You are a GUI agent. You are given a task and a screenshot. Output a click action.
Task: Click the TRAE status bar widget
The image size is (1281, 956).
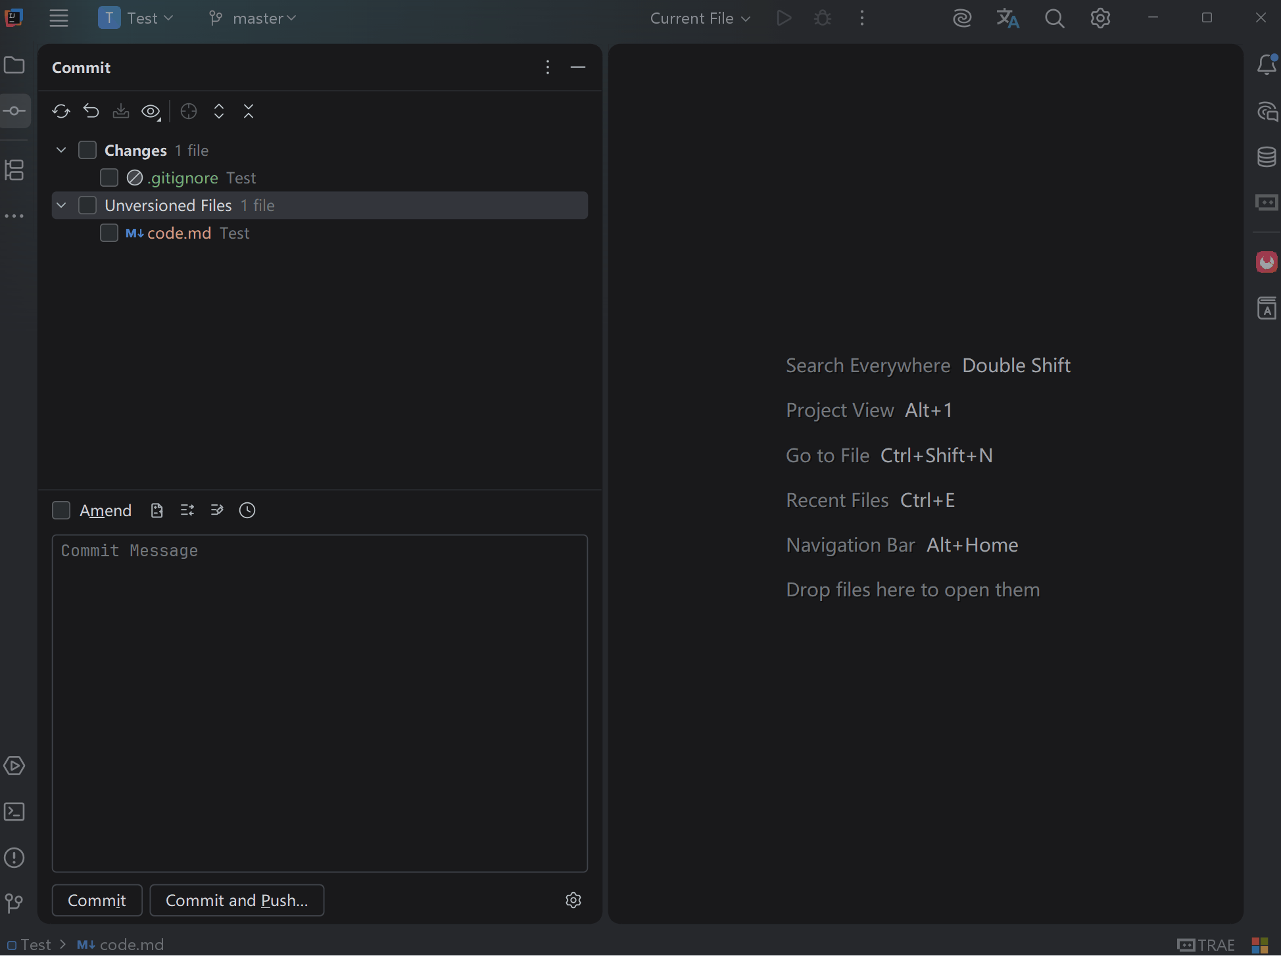click(1206, 945)
